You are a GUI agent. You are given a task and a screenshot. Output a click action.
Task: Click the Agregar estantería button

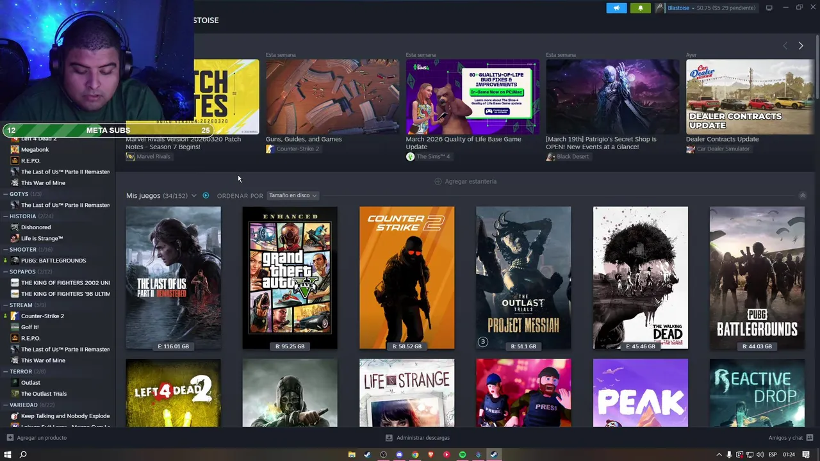[466, 181]
